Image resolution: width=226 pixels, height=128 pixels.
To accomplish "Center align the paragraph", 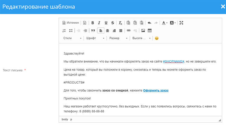I will click(107, 31).
